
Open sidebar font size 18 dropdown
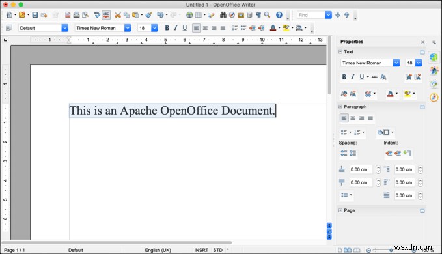[419, 63]
